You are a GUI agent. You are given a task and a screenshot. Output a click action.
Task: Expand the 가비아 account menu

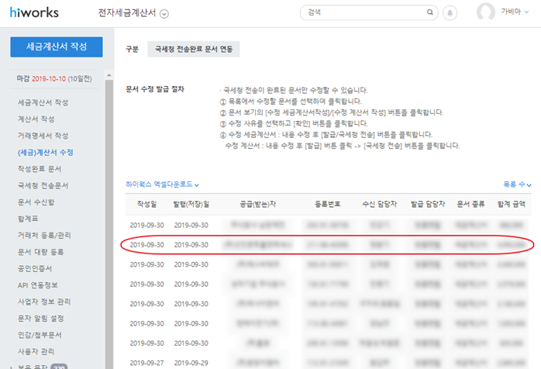pyautogui.click(x=515, y=12)
